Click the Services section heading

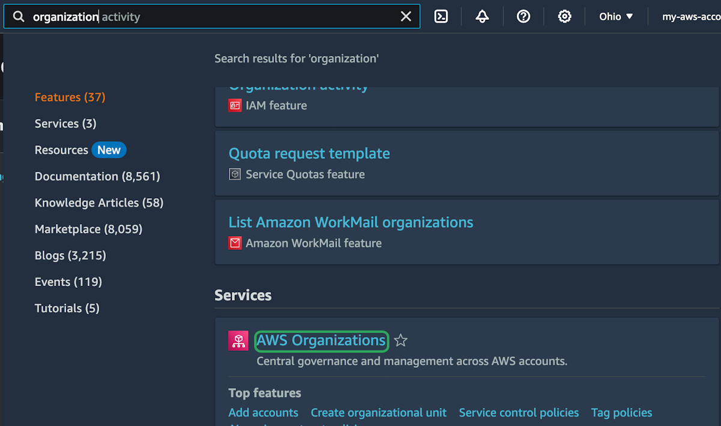tap(243, 296)
